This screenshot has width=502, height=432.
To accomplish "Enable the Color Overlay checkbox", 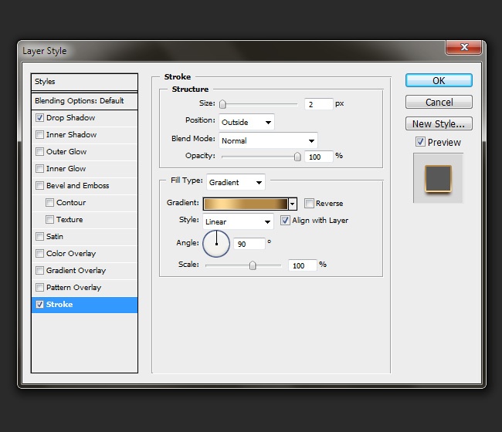I will [x=39, y=253].
